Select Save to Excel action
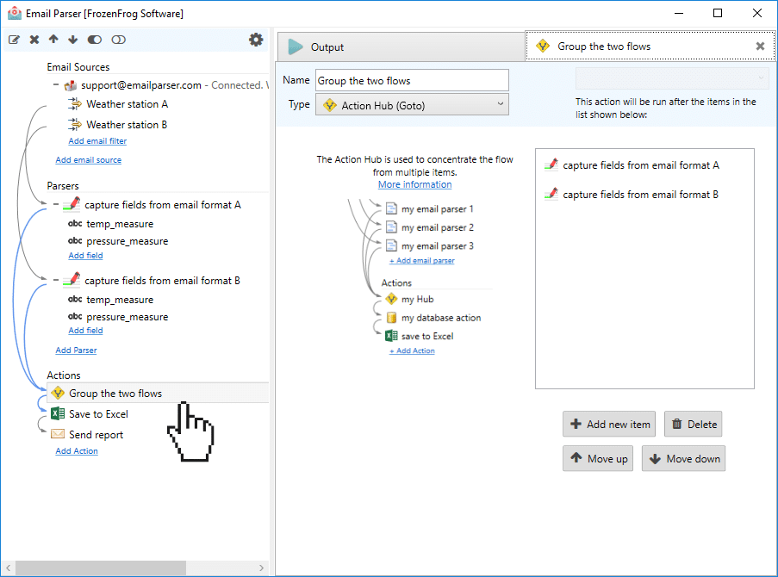The width and height of the screenshot is (778, 577). click(x=98, y=413)
